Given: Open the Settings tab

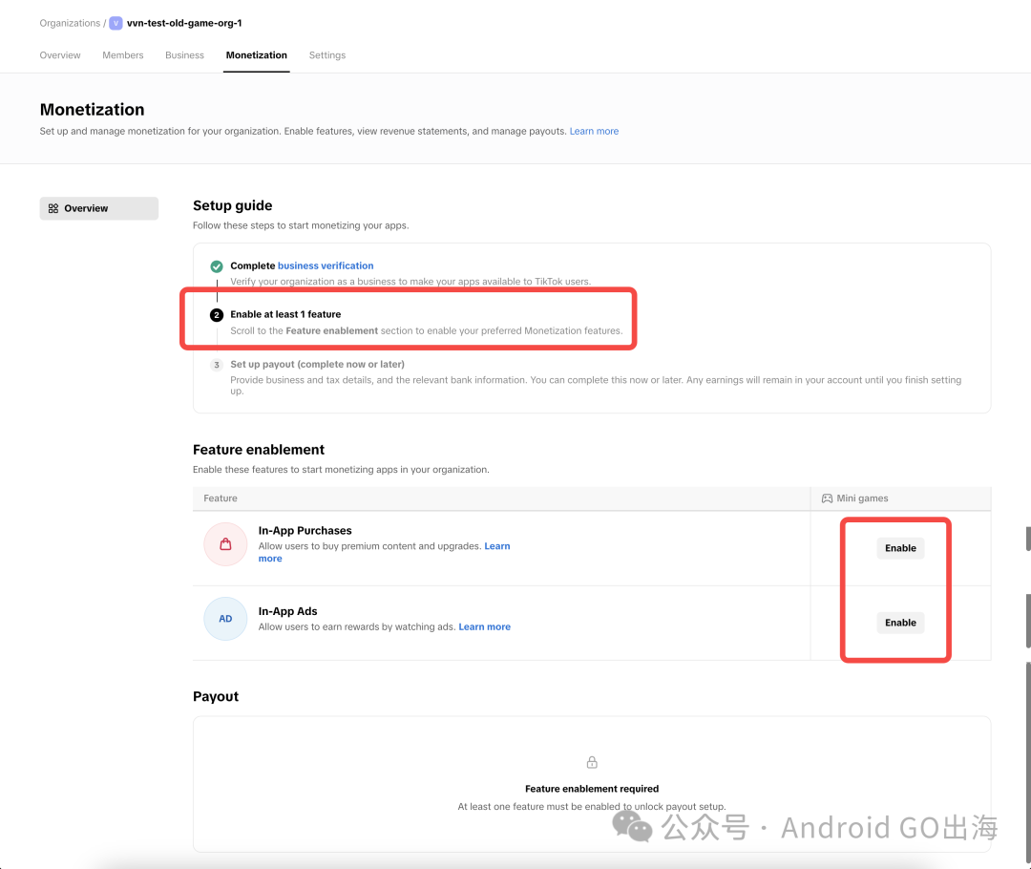Looking at the screenshot, I should pyautogui.click(x=327, y=55).
